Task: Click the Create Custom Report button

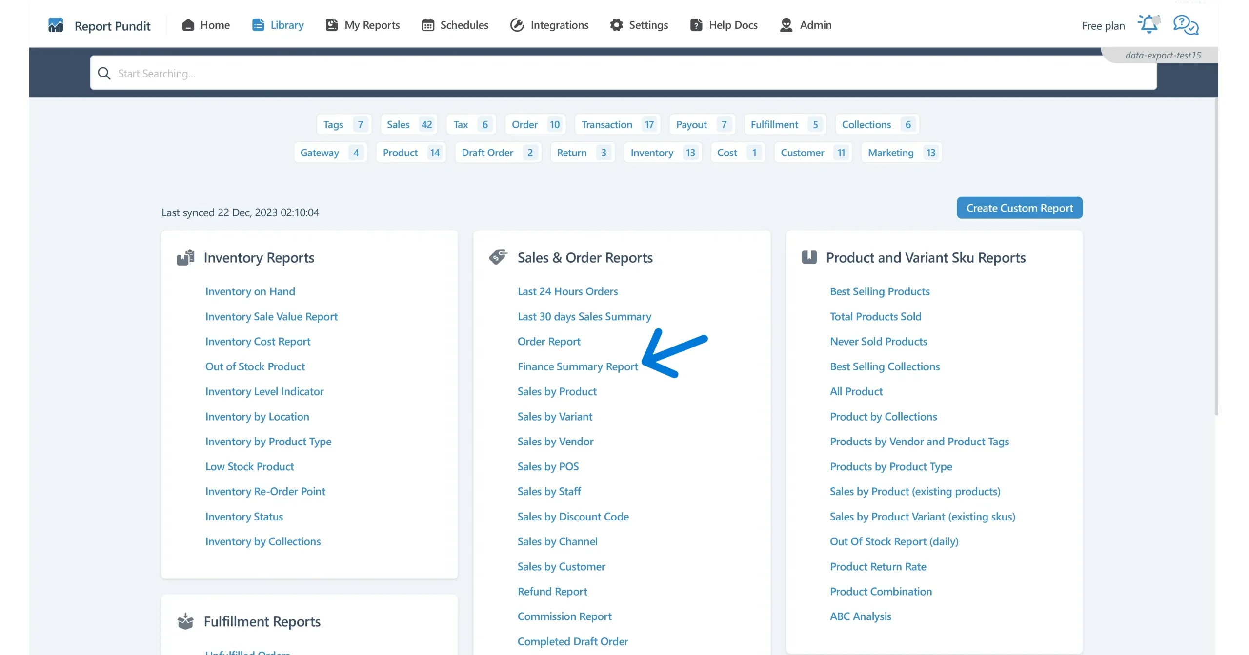Action: pyautogui.click(x=1020, y=208)
